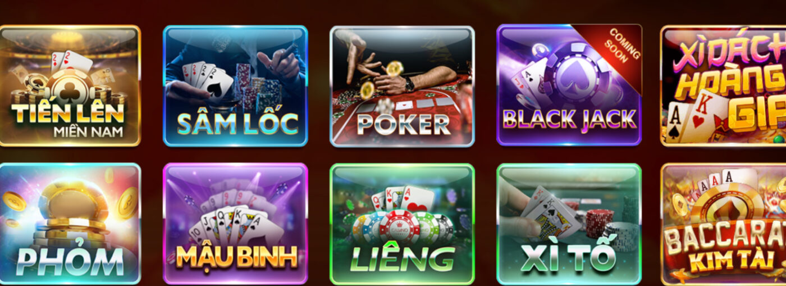The image size is (786, 286).
Task: Open the Xì Dách Hoàng Gia game
Action: pyautogui.click(x=724, y=86)
